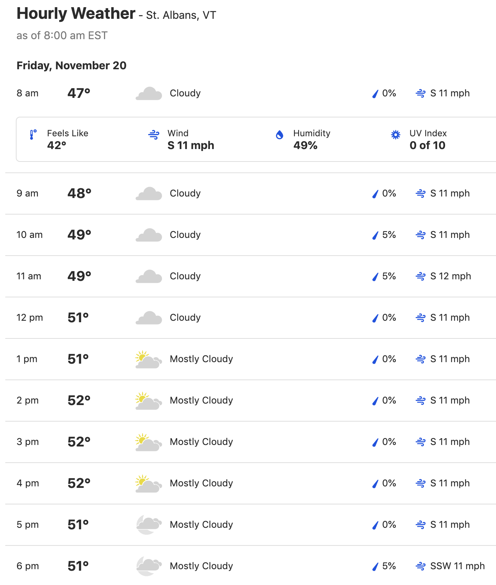Screen dimensions: 496x585
Task: Expand the 3 pm hourly forecast row
Action: tap(251, 442)
